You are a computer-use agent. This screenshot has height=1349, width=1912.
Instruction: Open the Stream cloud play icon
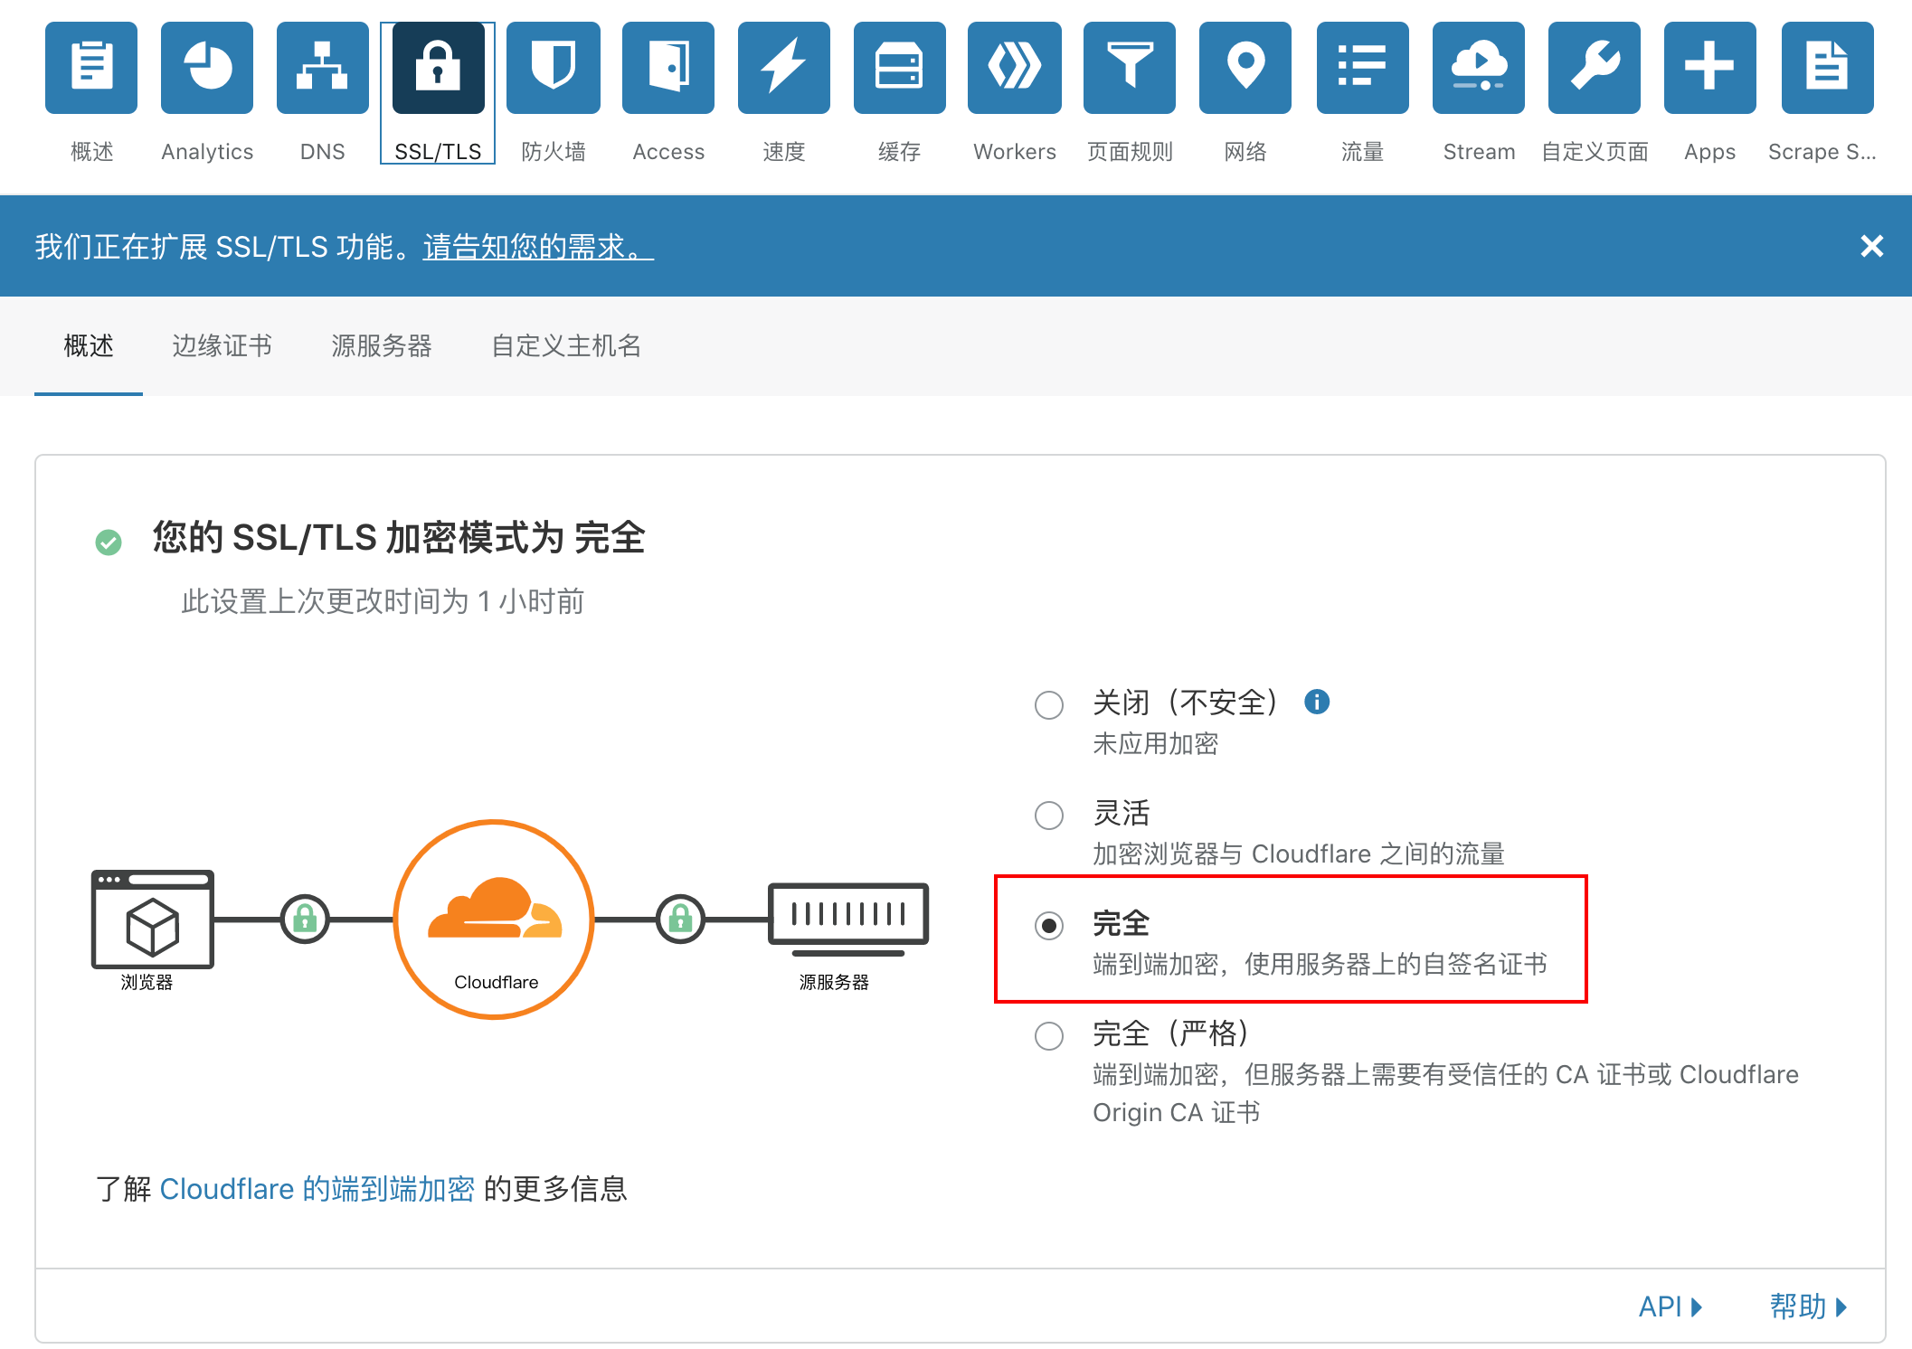click(1479, 68)
